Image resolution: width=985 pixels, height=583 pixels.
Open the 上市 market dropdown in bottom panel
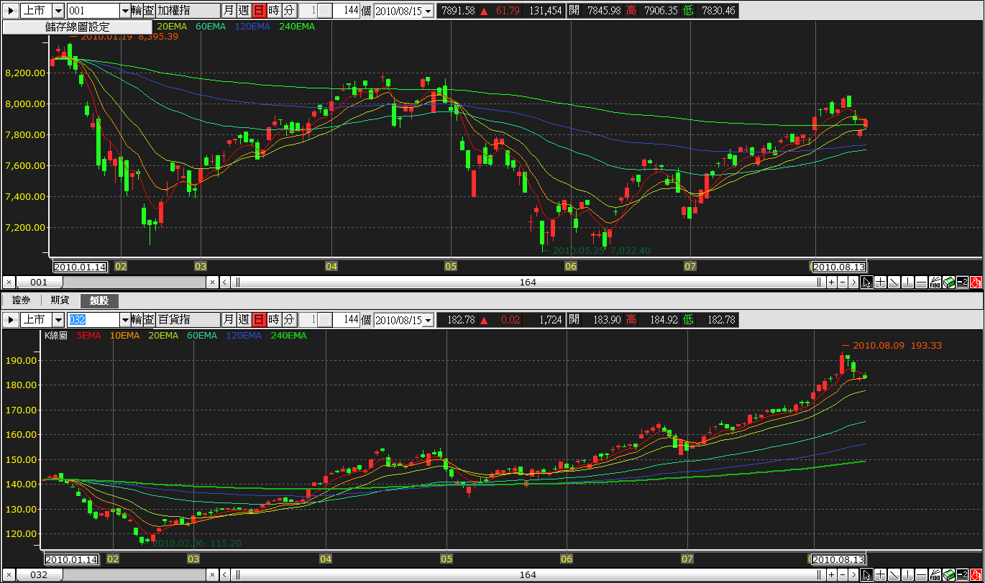[58, 320]
